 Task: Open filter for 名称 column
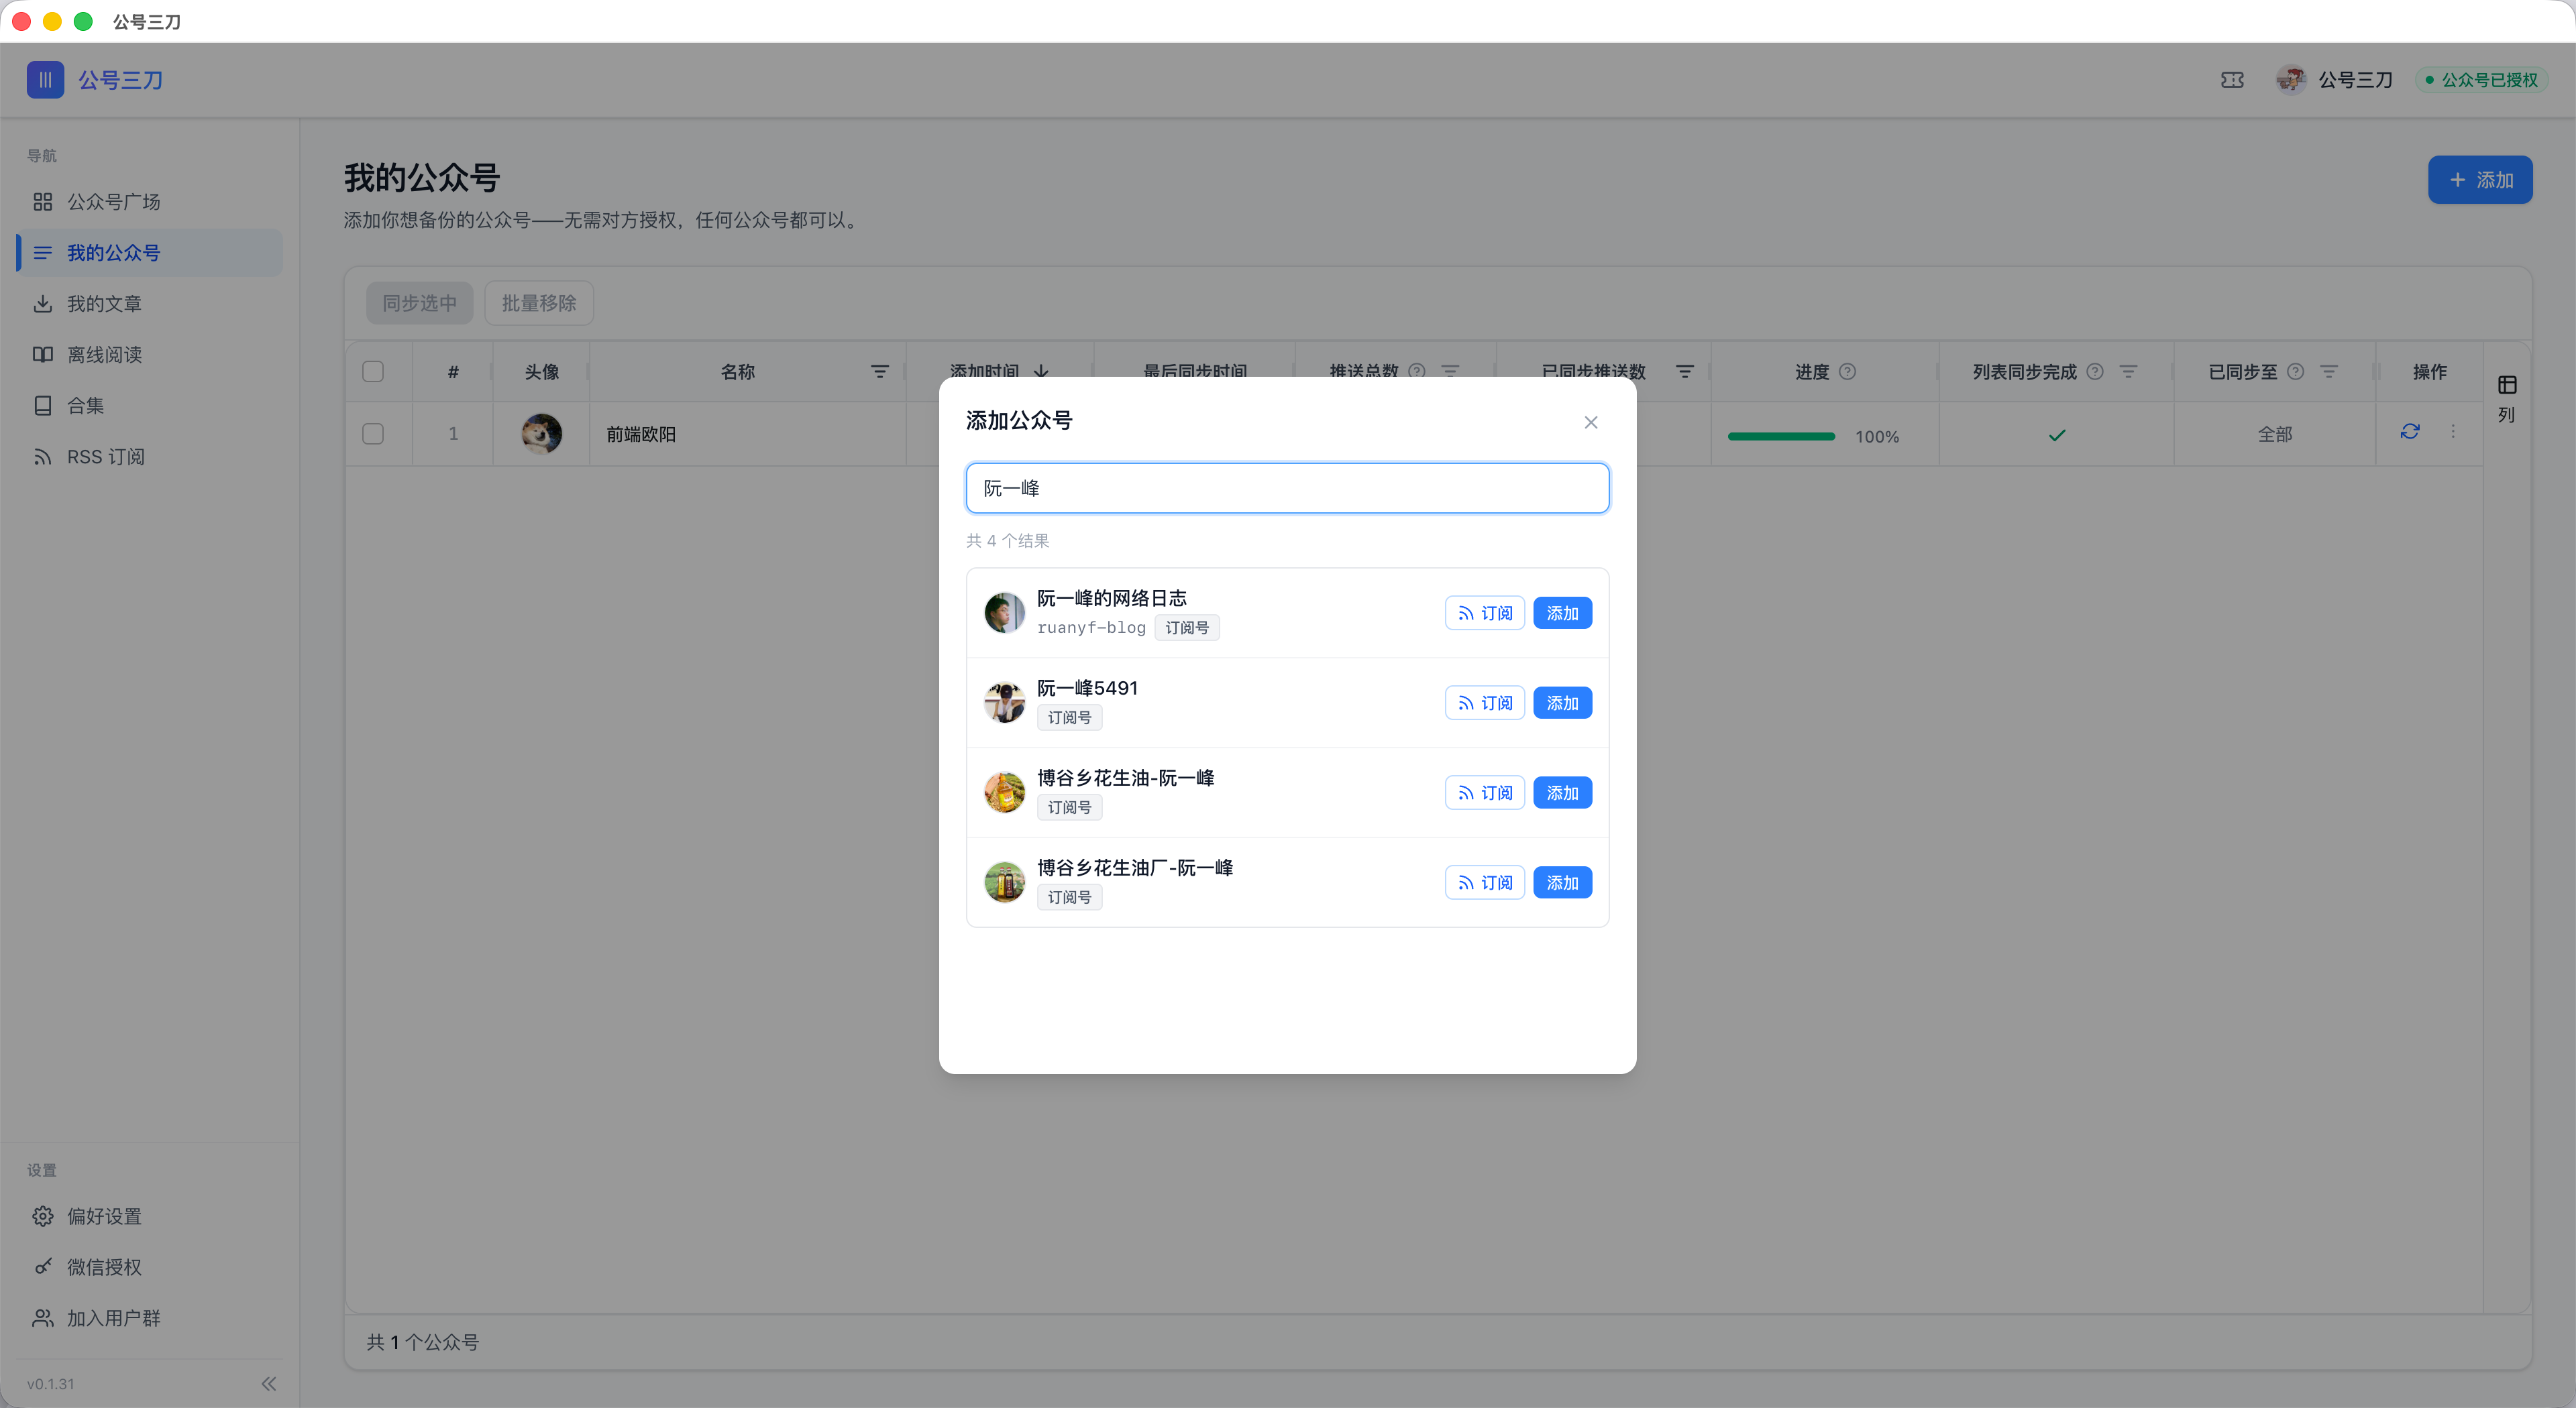[880, 371]
